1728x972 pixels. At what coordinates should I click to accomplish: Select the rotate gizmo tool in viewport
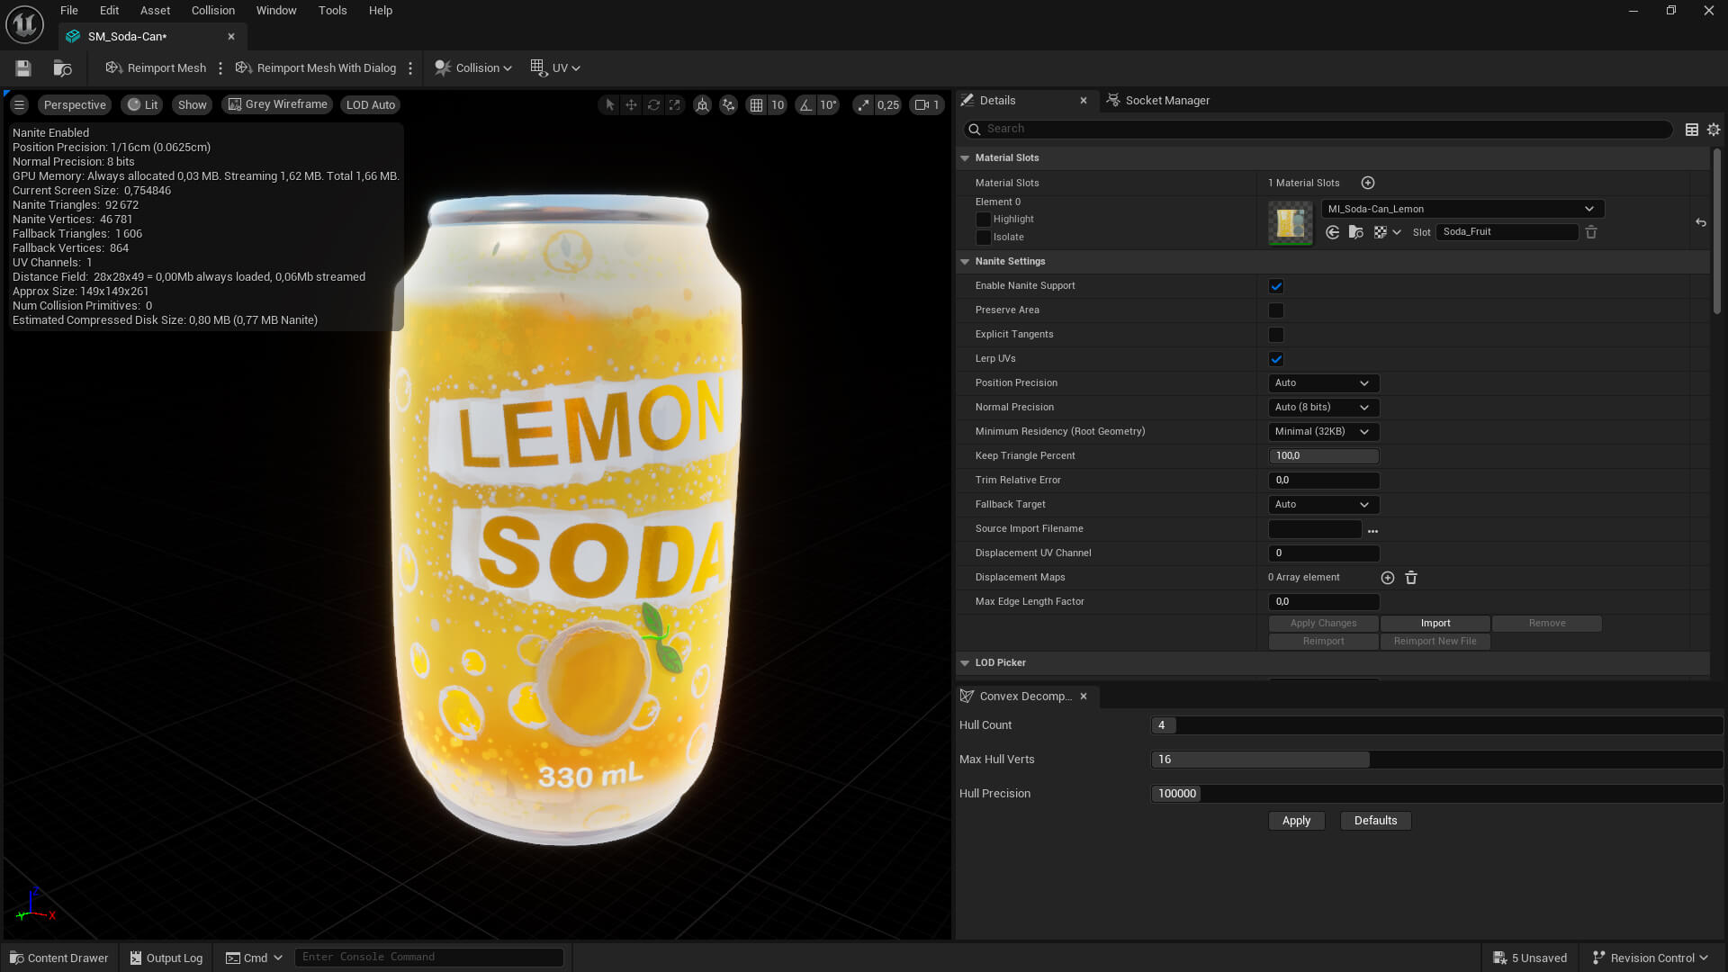(x=653, y=105)
